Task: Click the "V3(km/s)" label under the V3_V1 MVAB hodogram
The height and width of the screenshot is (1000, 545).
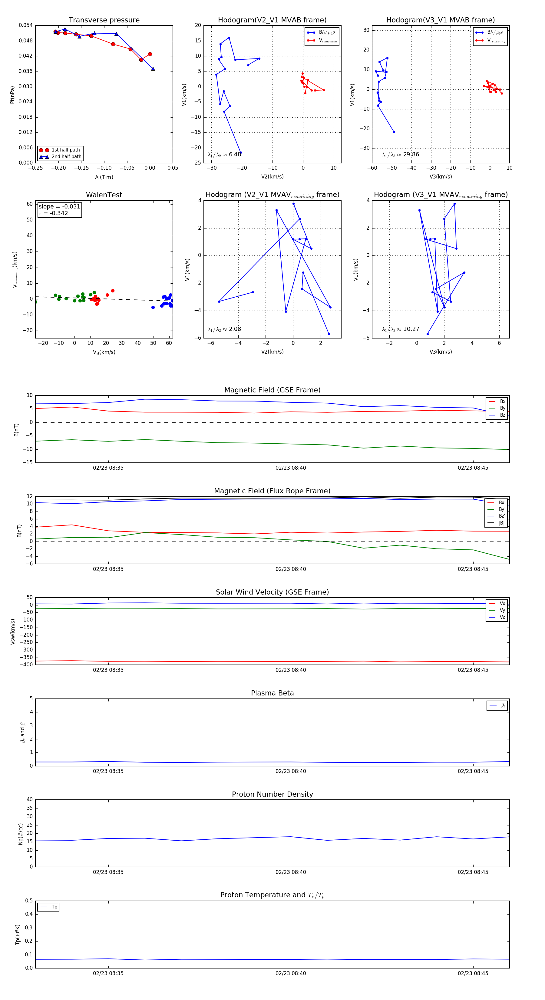Action: pyautogui.click(x=440, y=177)
